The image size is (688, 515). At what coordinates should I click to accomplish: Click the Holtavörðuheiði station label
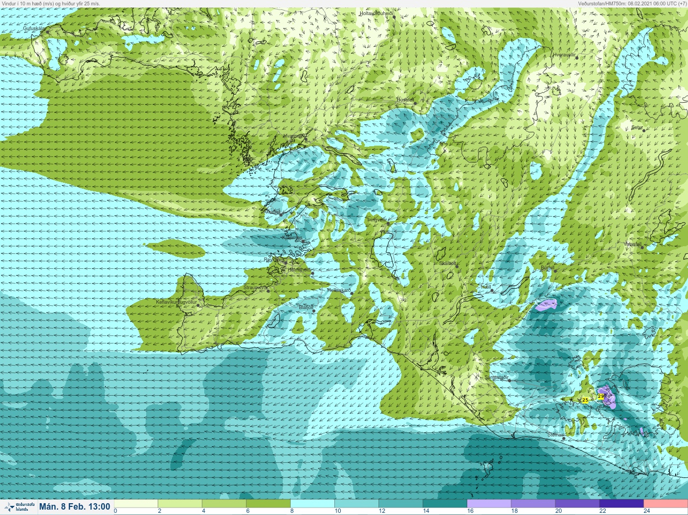pyautogui.click(x=376, y=13)
